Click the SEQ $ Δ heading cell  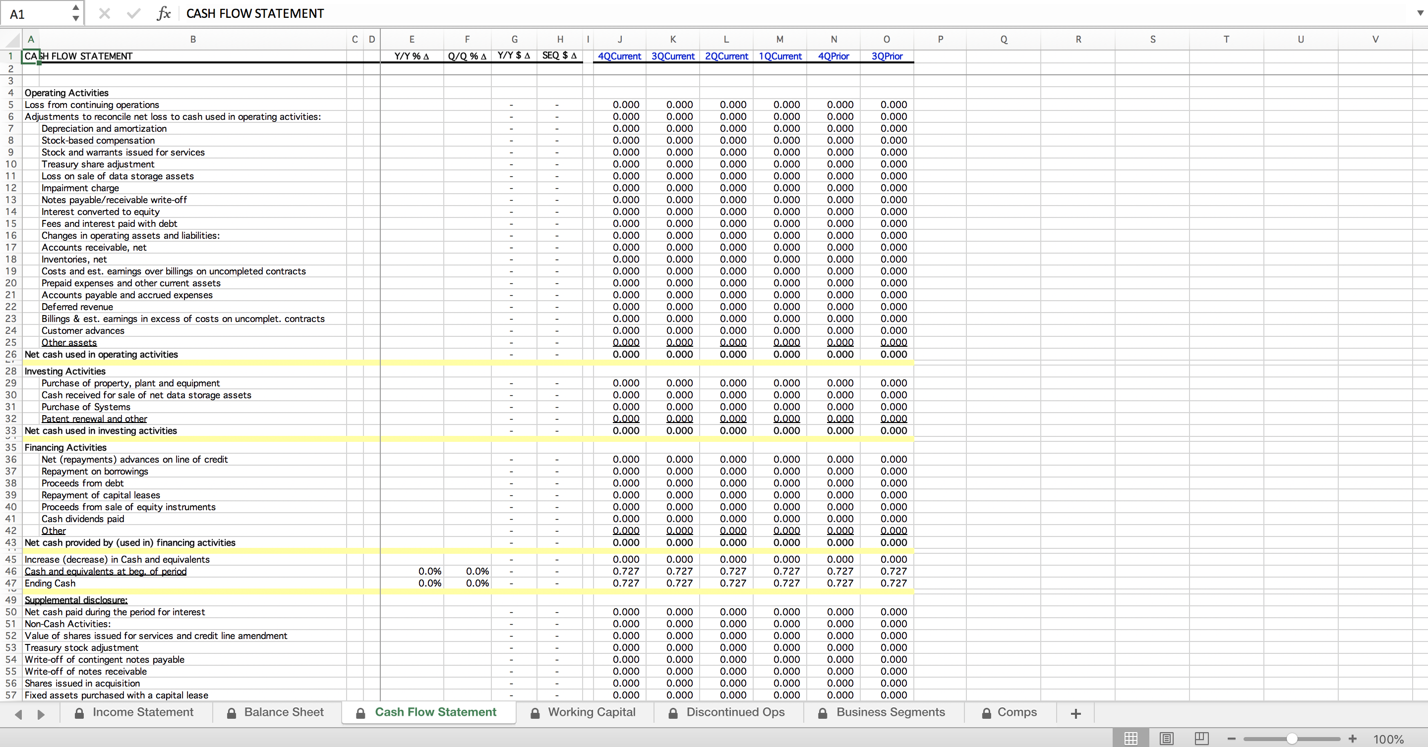coord(559,56)
